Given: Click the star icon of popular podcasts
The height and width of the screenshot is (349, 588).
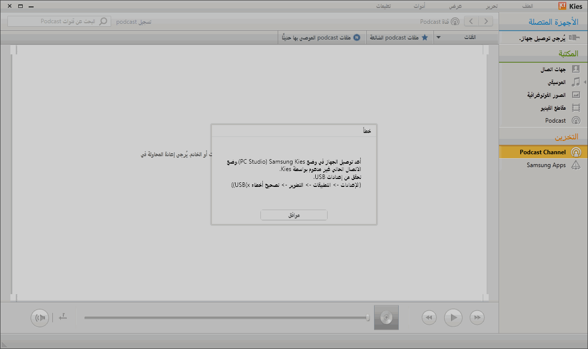Looking at the screenshot, I should pos(424,37).
